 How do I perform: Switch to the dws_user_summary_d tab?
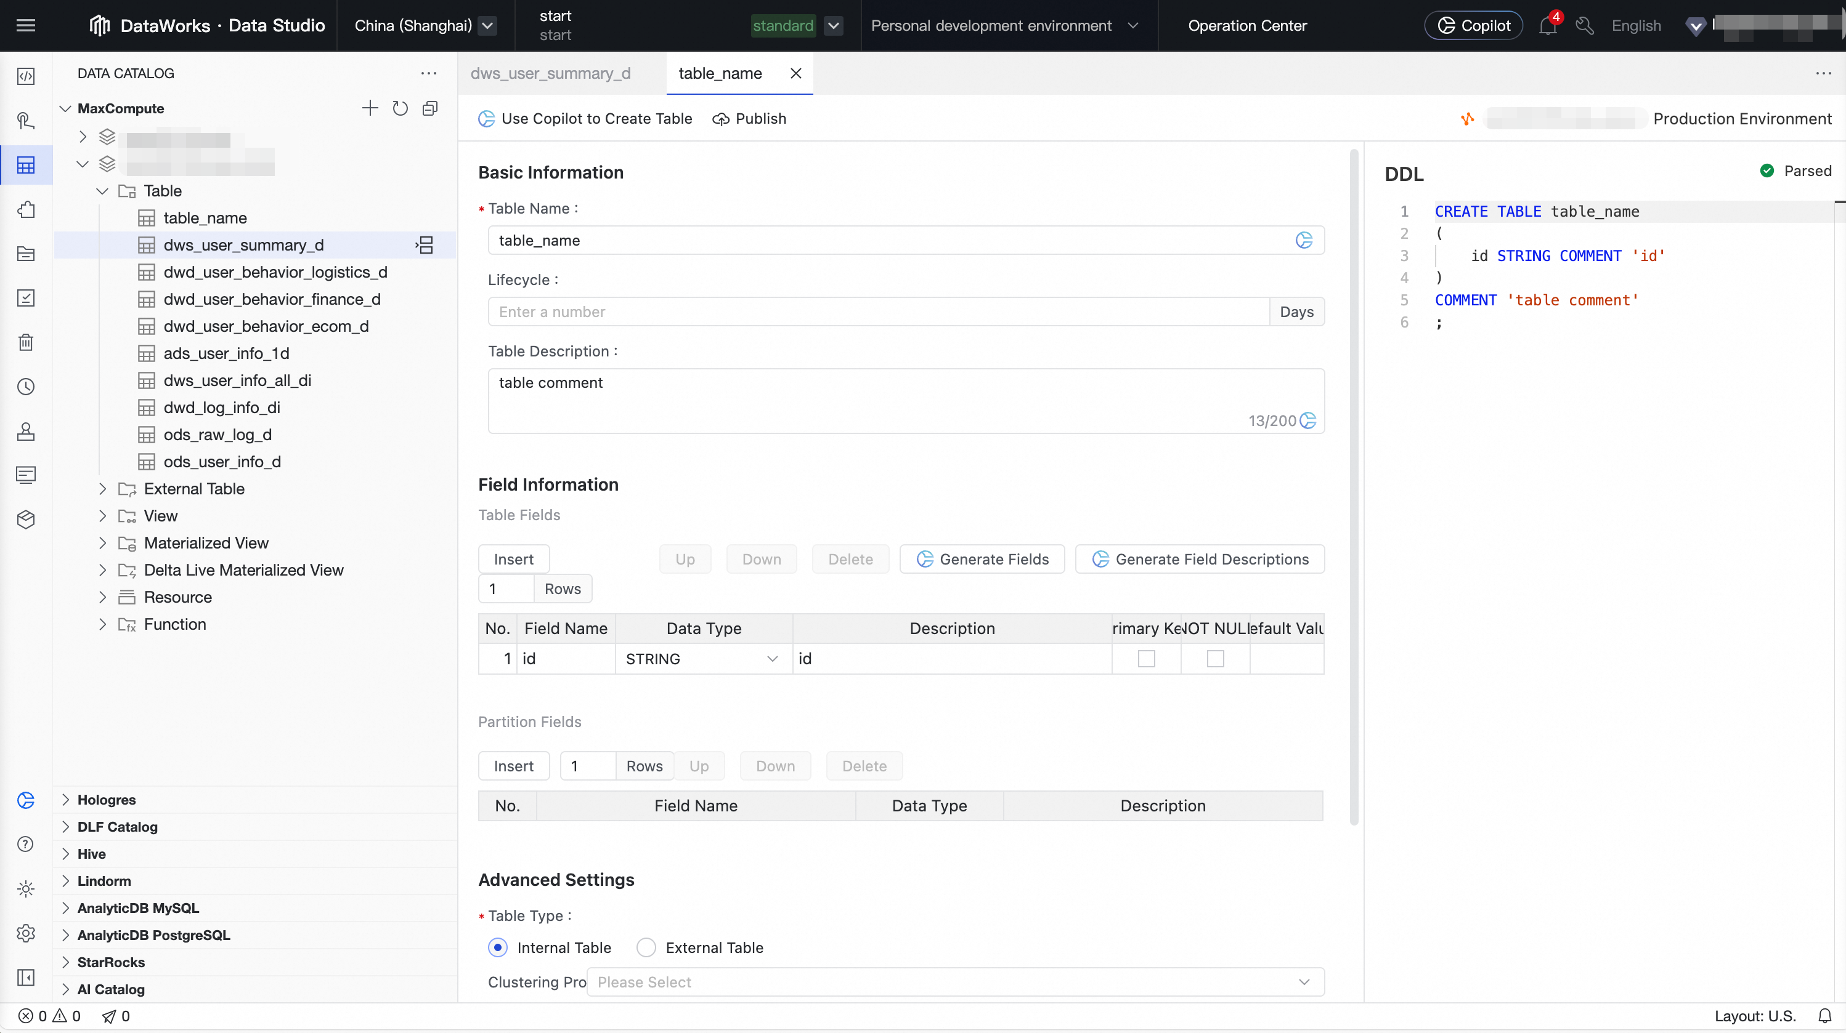[x=550, y=73]
